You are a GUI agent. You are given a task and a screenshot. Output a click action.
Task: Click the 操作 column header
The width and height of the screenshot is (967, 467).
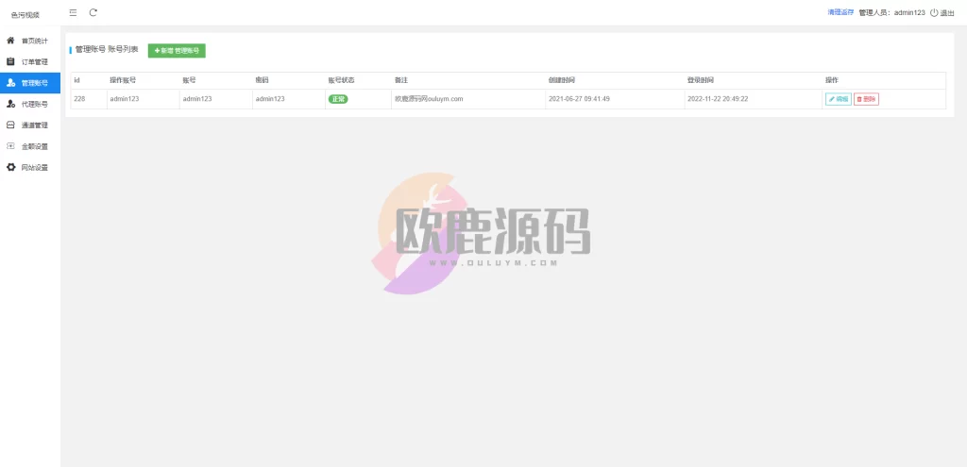tap(832, 81)
